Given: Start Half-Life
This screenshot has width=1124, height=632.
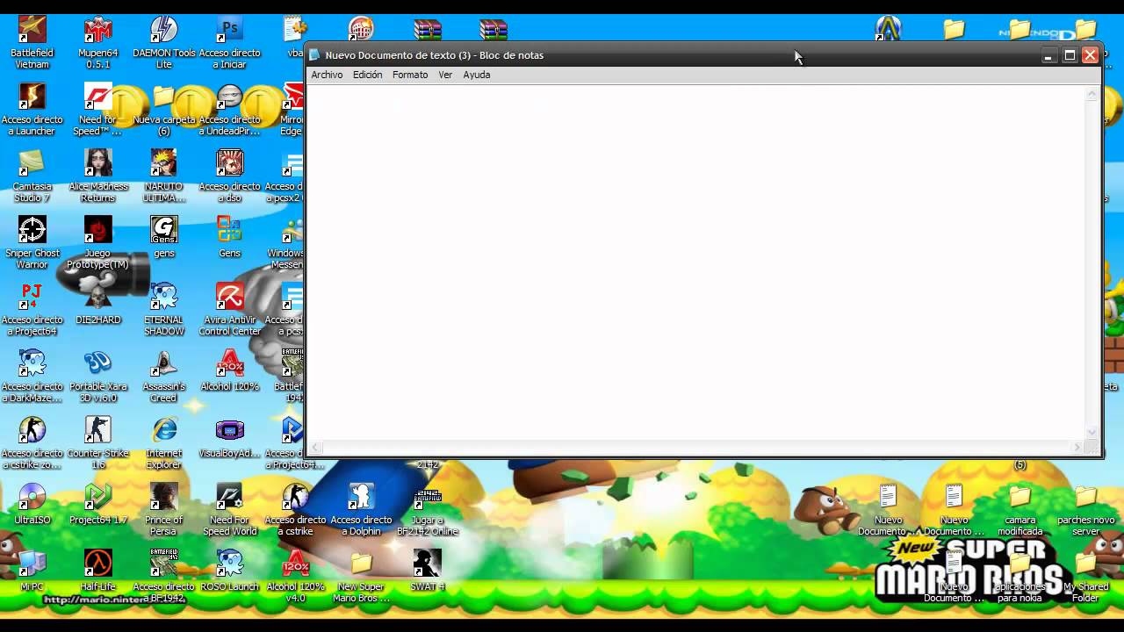Looking at the screenshot, I should tap(97, 562).
